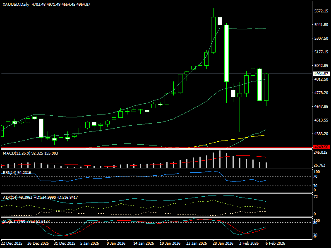Viewport: 331px width, 248px height.
Task: Click the latest candlestick on the far right
Action: 266,87
